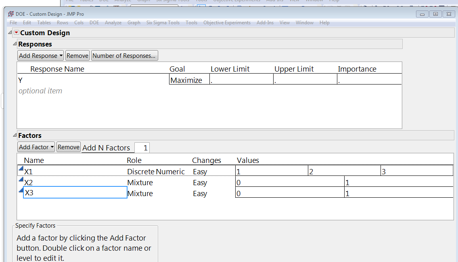Image resolution: width=458 pixels, height=262 pixels.
Task: Click the Number of Responses button
Action: pyautogui.click(x=124, y=55)
